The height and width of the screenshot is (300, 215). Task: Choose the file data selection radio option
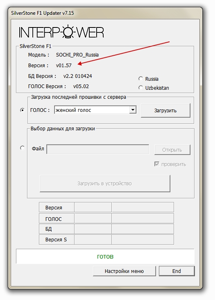pyautogui.click(x=23, y=148)
